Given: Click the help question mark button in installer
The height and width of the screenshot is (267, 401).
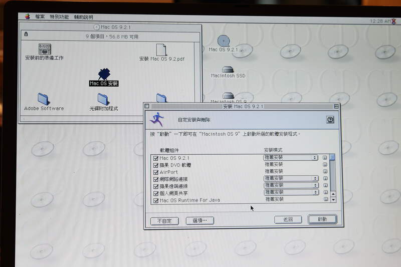Looking at the screenshot, I should click(x=330, y=120).
